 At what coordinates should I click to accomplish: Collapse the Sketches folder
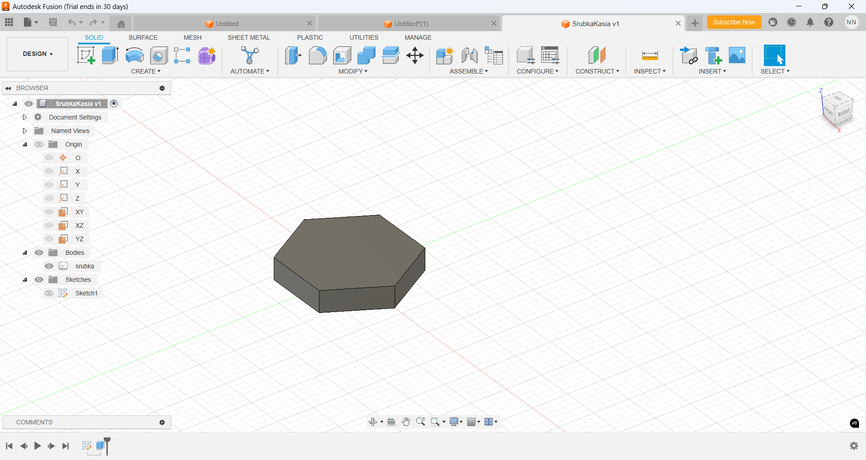pyautogui.click(x=25, y=280)
